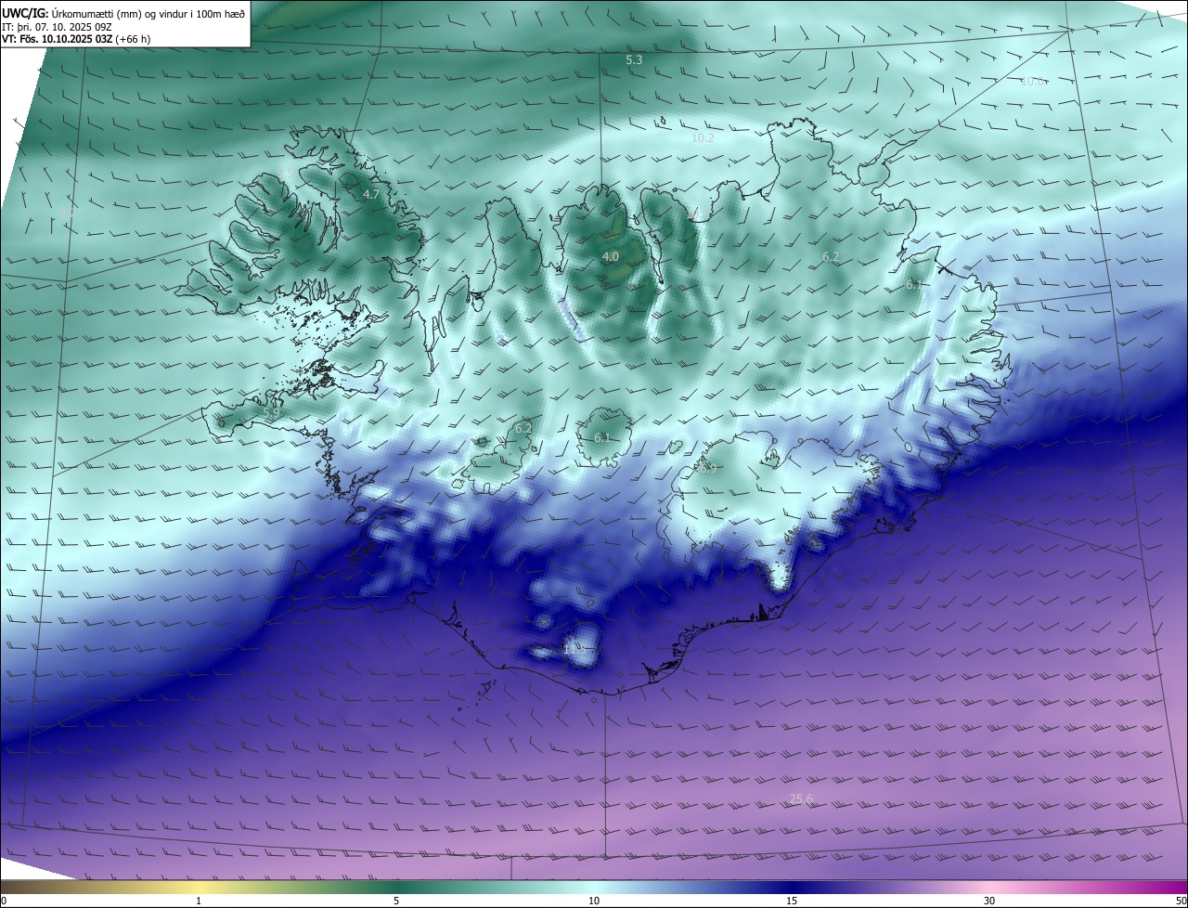Click the color scale at the 0 tick
1188x908 pixels.
[x=4, y=901]
